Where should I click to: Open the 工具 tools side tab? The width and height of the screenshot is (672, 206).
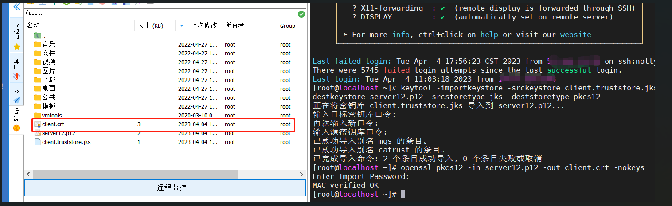click(x=17, y=69)
